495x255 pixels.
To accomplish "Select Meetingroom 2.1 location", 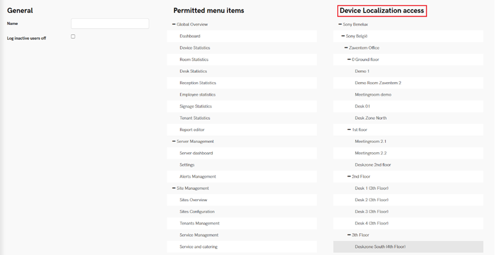I will click(370, 142).
